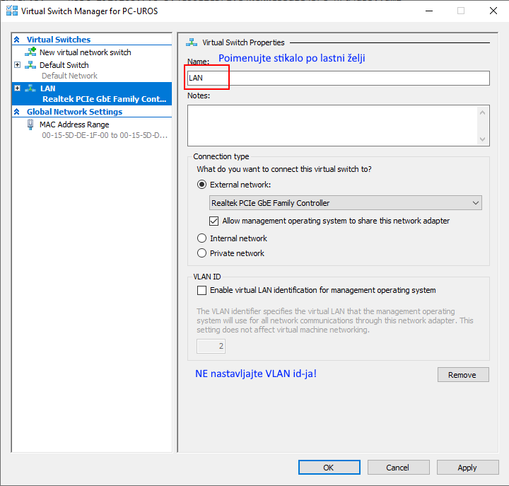Image resolution: width=509 pixels, height=486 pixels.
Task: Remove the selected virtual switch
Action: [x=463, y=374]
